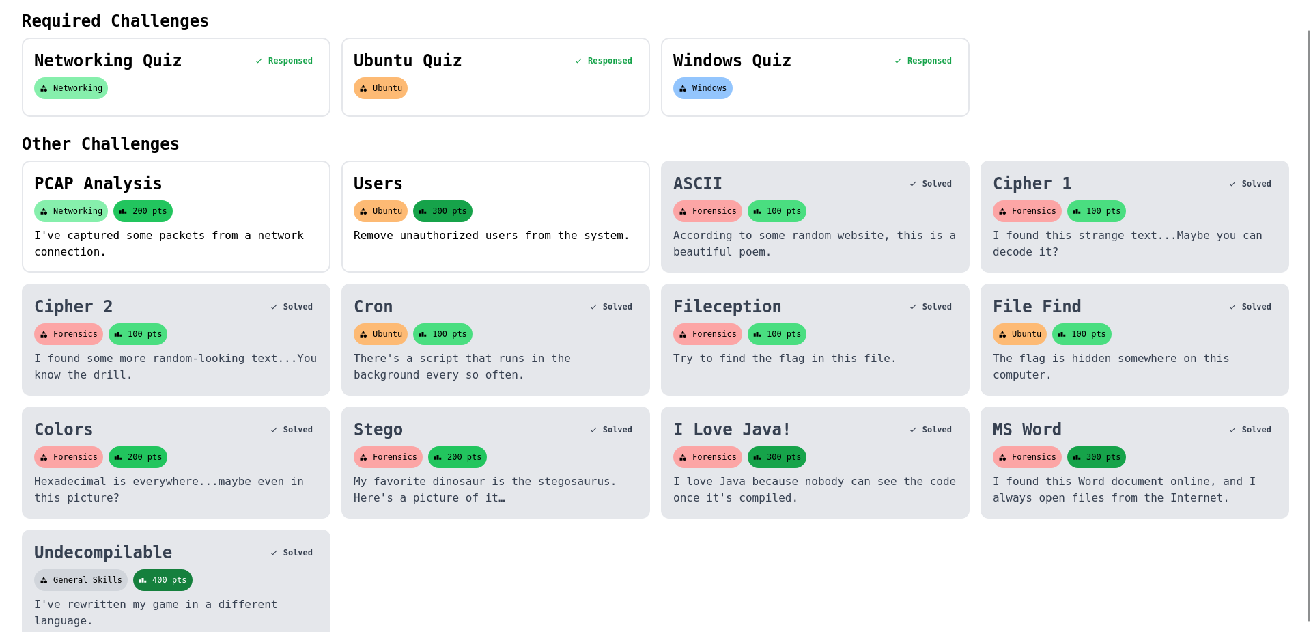Click the points icon in PCAP Analysis 200 pts badge

123,212
